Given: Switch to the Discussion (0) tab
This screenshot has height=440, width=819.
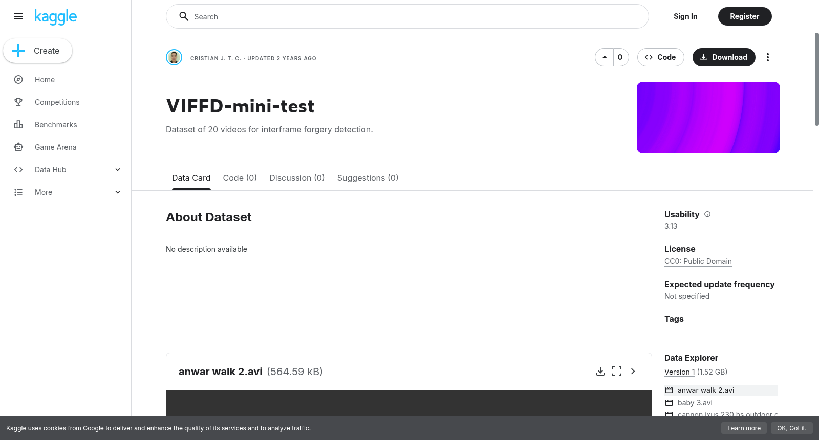Looking at the screenshot, I should [x=297, y=178].
